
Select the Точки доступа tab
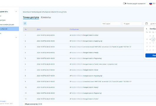click(x=31, y=17)
